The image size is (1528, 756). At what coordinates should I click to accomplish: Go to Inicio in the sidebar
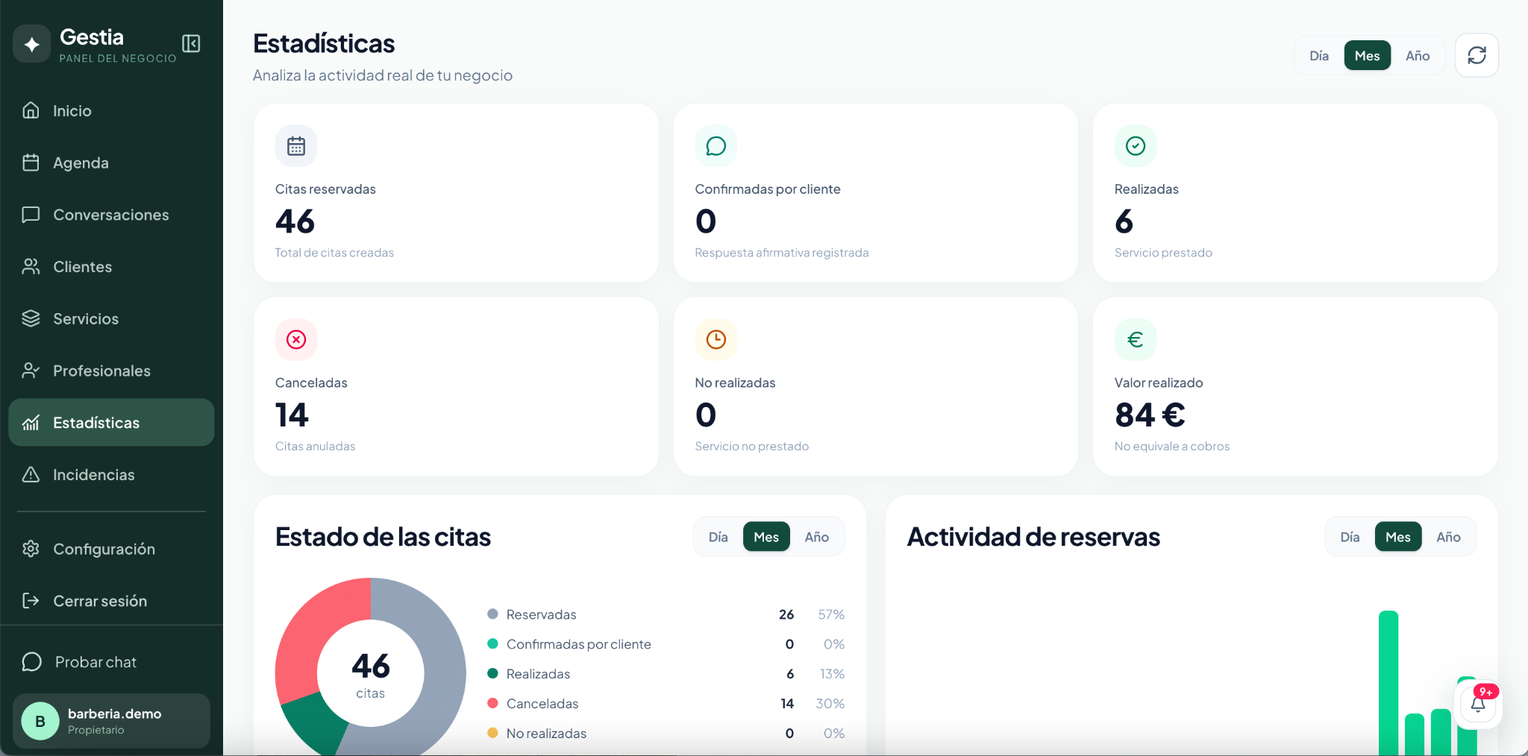coord(111,110)
